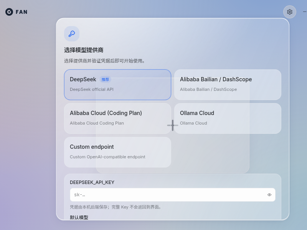This screenshot has height=230, width=307.
Task: Click the 推荐 badge on DeepSeek
Action: click(x=105, y=79)
